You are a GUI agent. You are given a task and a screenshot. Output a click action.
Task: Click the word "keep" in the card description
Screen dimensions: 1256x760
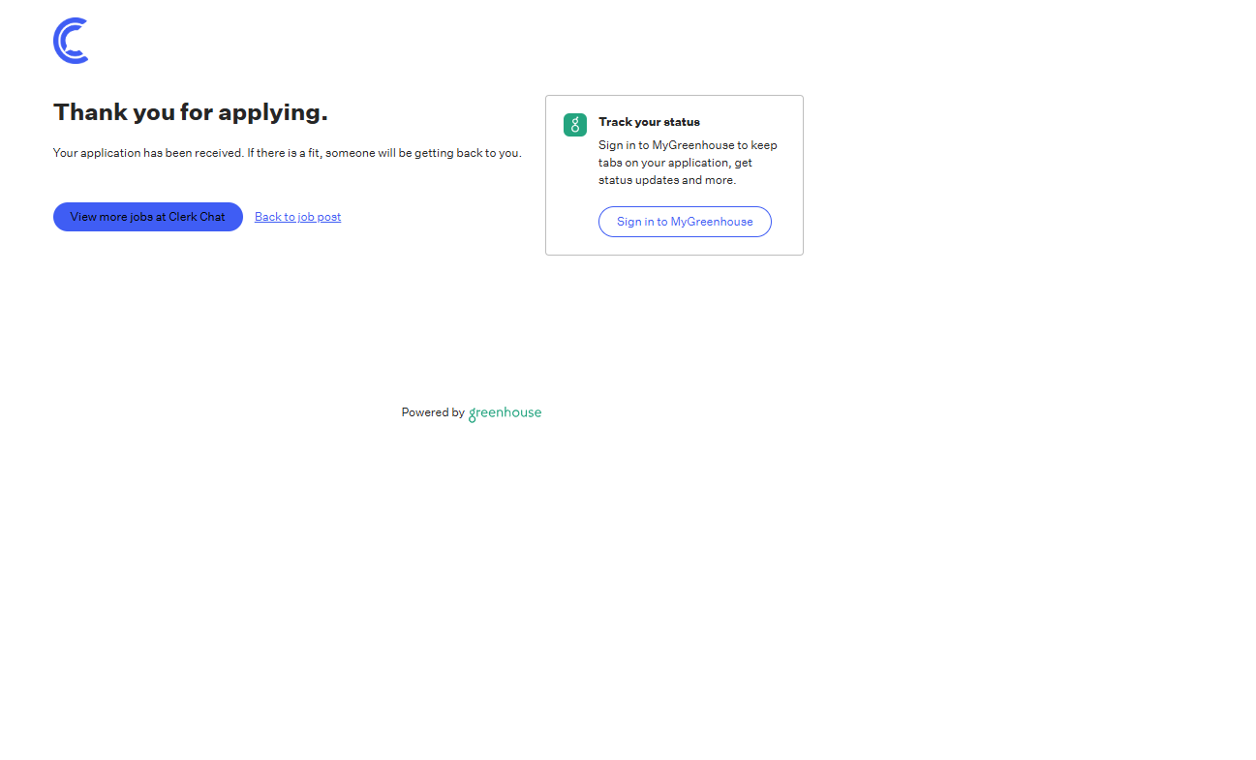[x=764, y=145]
